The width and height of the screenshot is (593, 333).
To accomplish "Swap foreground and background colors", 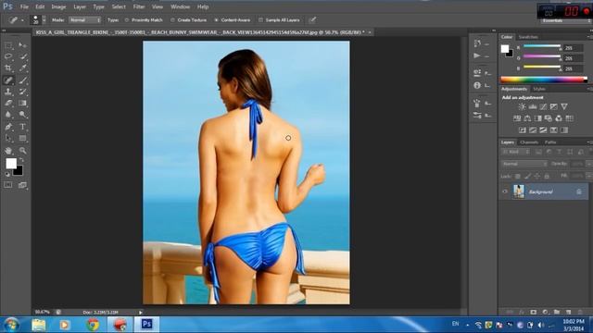I will pos(21,160).
